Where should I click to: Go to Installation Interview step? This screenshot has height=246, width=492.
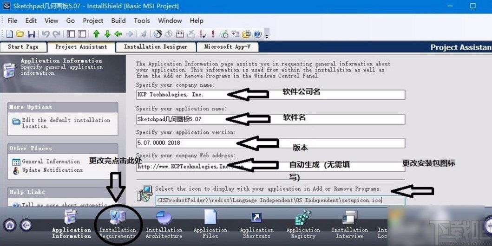[x=349, y=225]
